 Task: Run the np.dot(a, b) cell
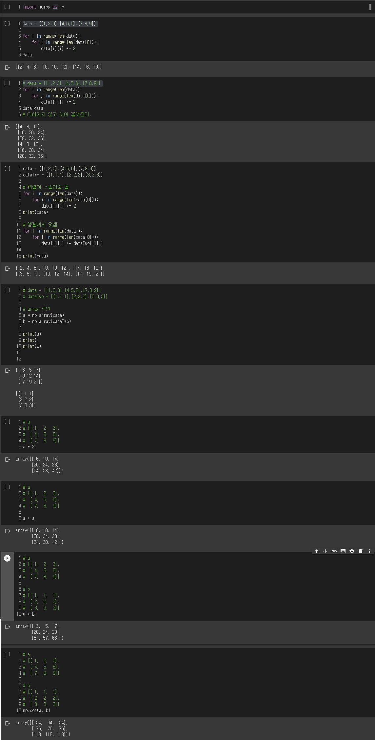tap(7, 654)
